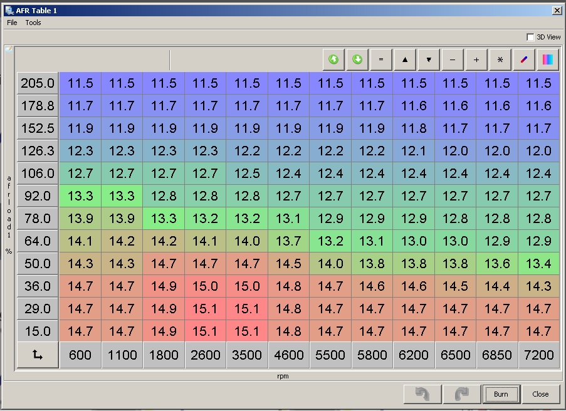
Task: Click the green down-arrow toolbar button
Action: point(357,60)
